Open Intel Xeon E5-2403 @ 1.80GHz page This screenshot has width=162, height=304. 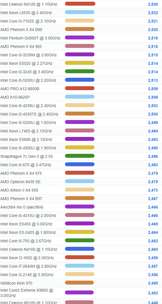click(28, 232)
